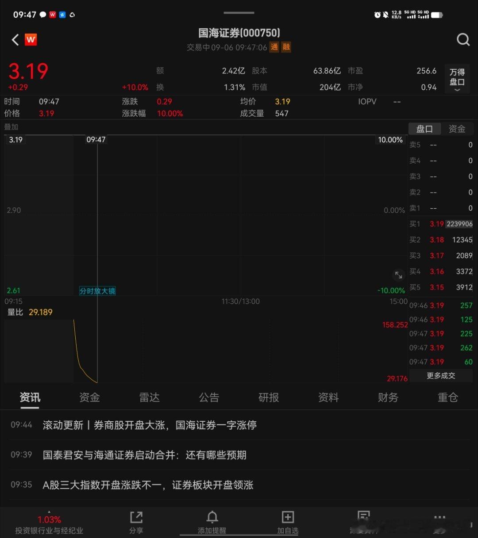Tap the 买1 3.19 order row
This screenshot has height=538, width=478.
[441, 224]
